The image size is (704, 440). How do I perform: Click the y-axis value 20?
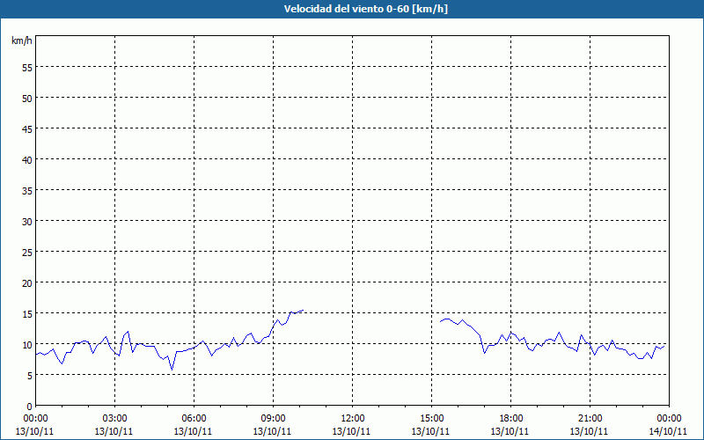click(27, 283)
